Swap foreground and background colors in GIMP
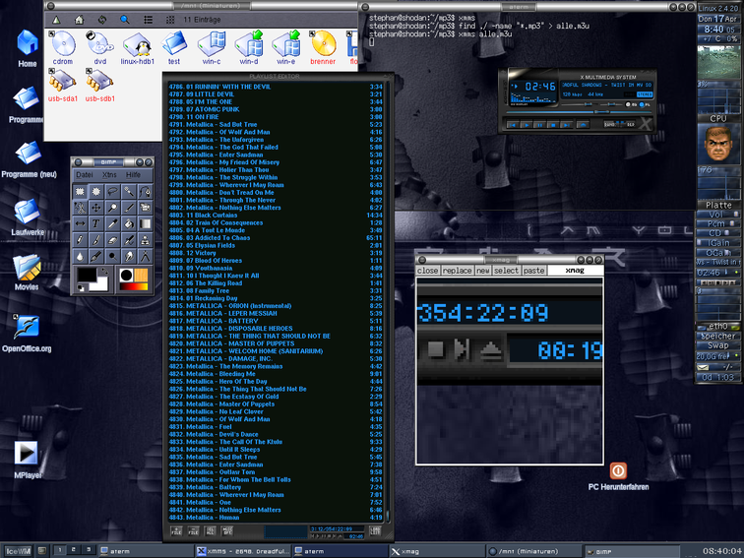 pyautogui.click(x=104, y=272)
